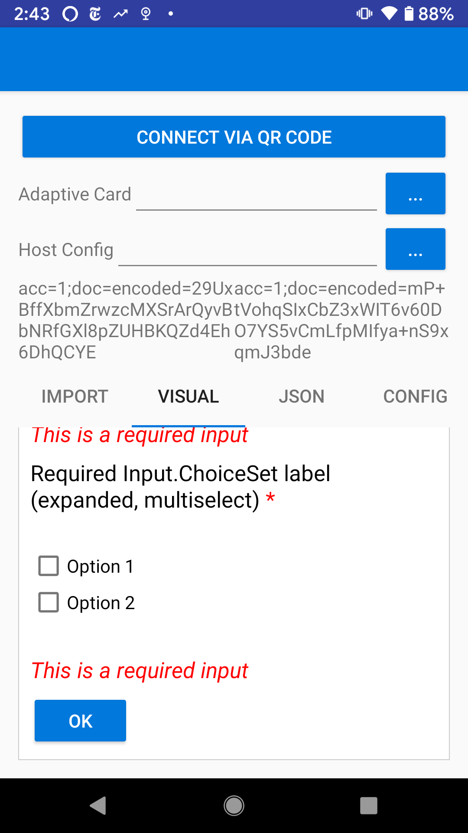Viewport: 468px width, 833px height.
Task: Tap the vibrate mode status icon
Action: (364, 13)
